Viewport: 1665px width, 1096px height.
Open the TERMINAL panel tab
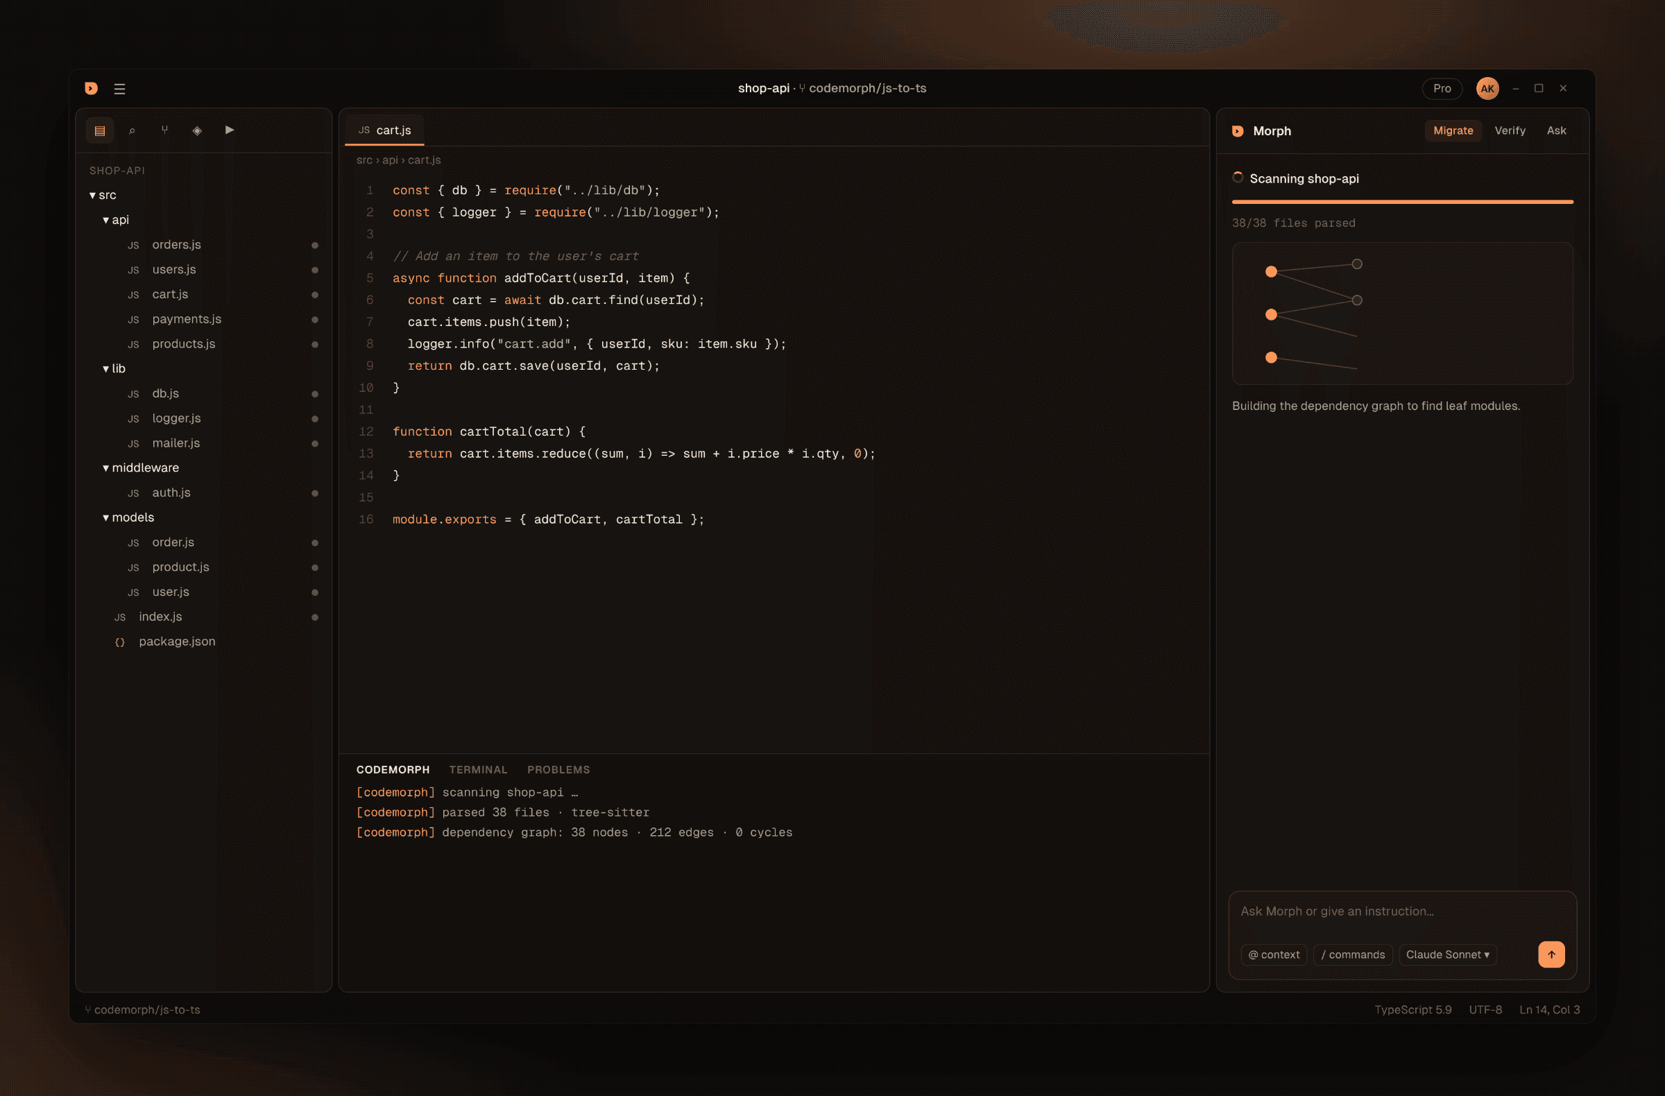pyautogui.click(x=478, y=769)
